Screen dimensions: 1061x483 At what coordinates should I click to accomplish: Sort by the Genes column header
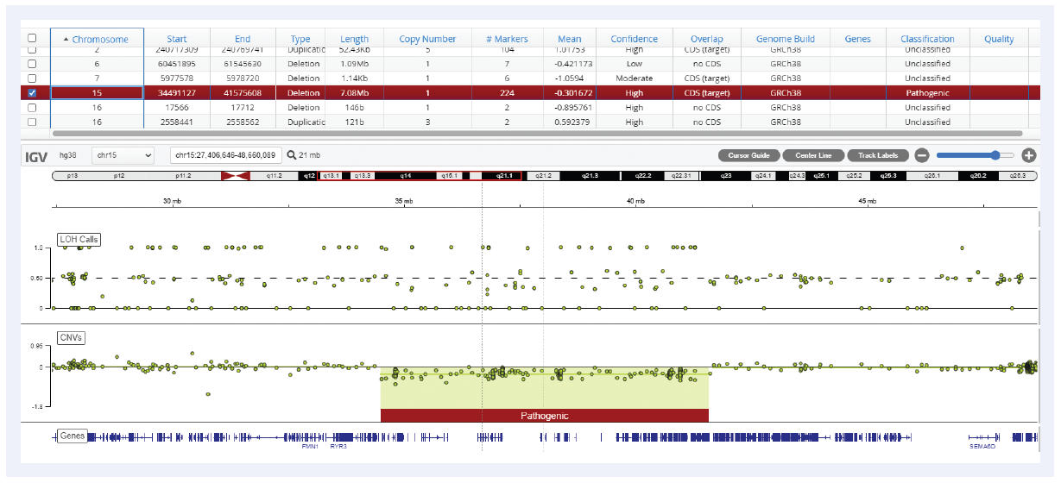tap(858, 39)
